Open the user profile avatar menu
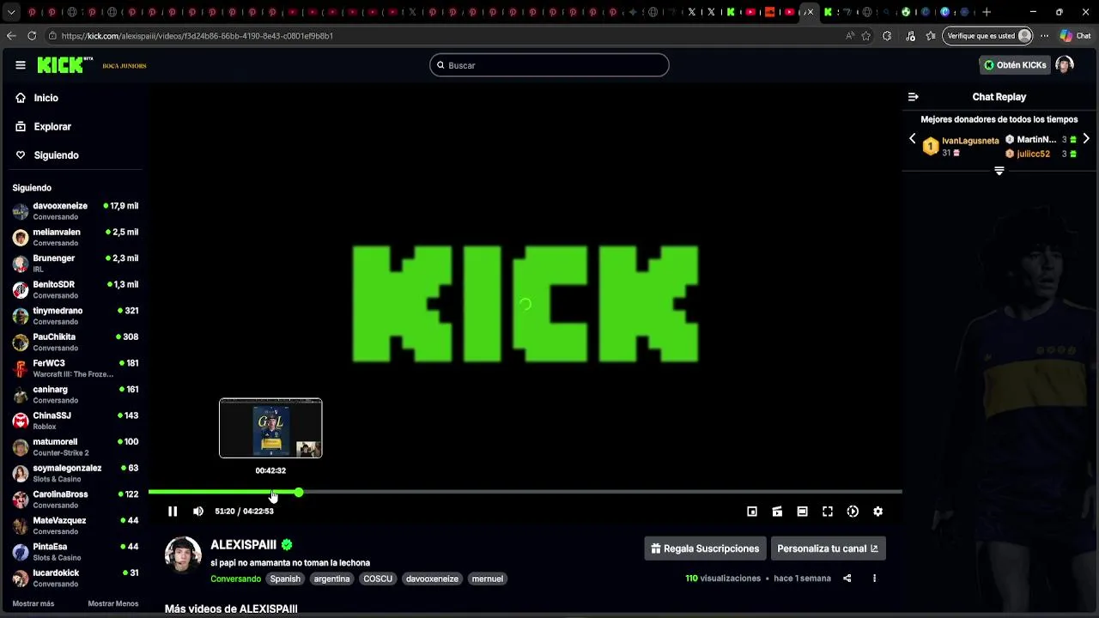This screenshot has width=1099, height=618. (1065, 65)
